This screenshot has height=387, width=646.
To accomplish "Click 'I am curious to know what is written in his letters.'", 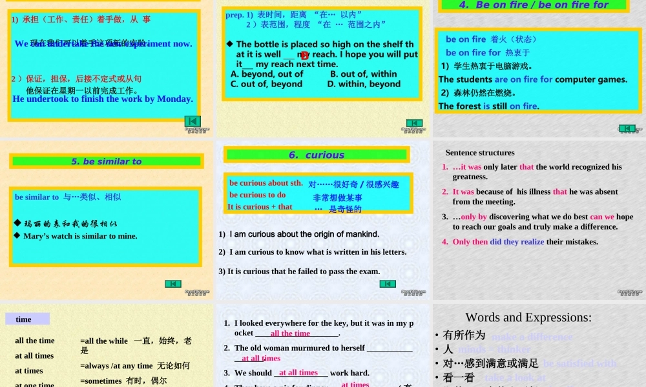I will [x=313, y=252].
